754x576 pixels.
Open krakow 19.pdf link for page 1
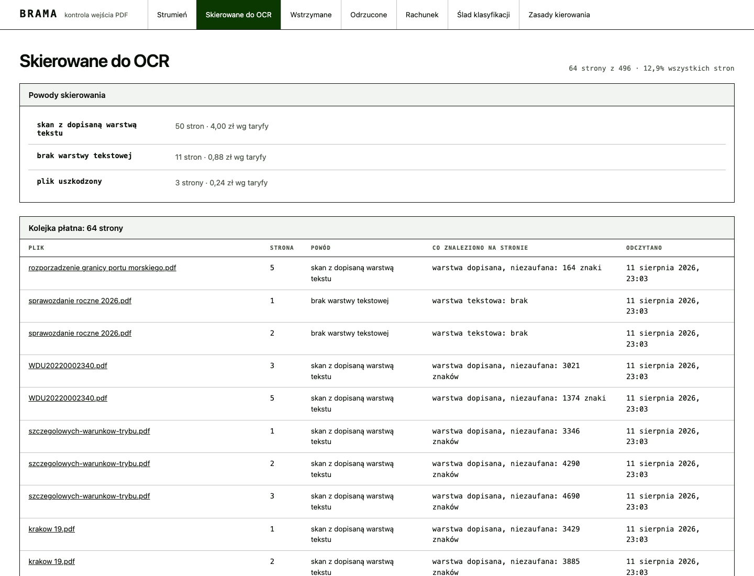tap(51, 529)
